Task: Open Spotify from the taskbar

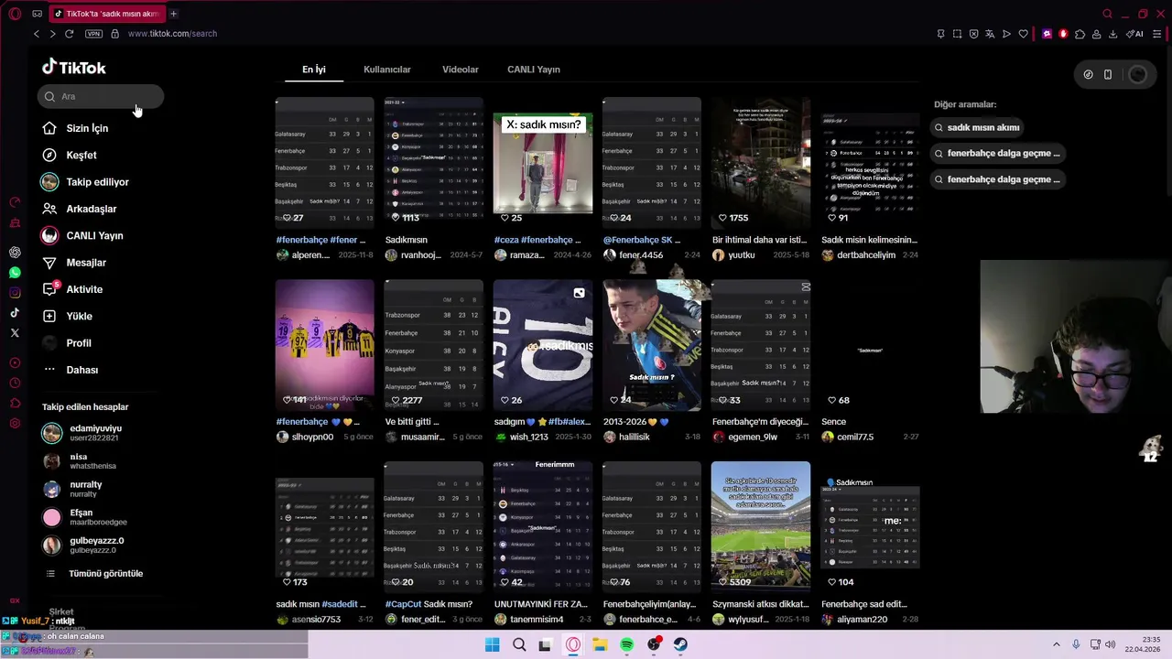Action: pyautogui.click(x=626, y=644)
